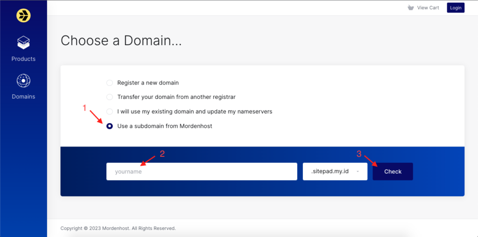Select Transfer your domain from another registrar
The width and height of the screenshot is (478, 237).
(x=109, y=97)
